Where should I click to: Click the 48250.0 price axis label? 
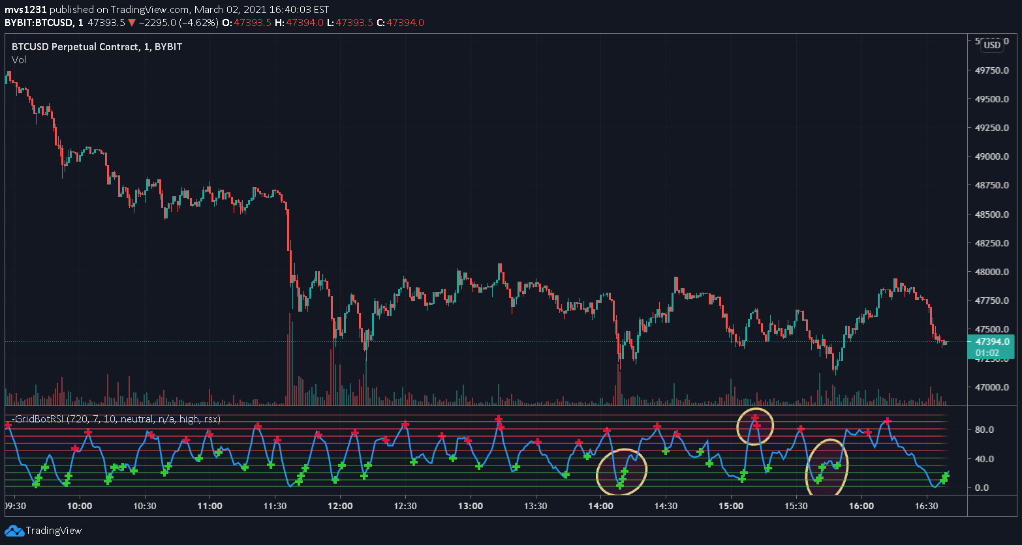992,243
